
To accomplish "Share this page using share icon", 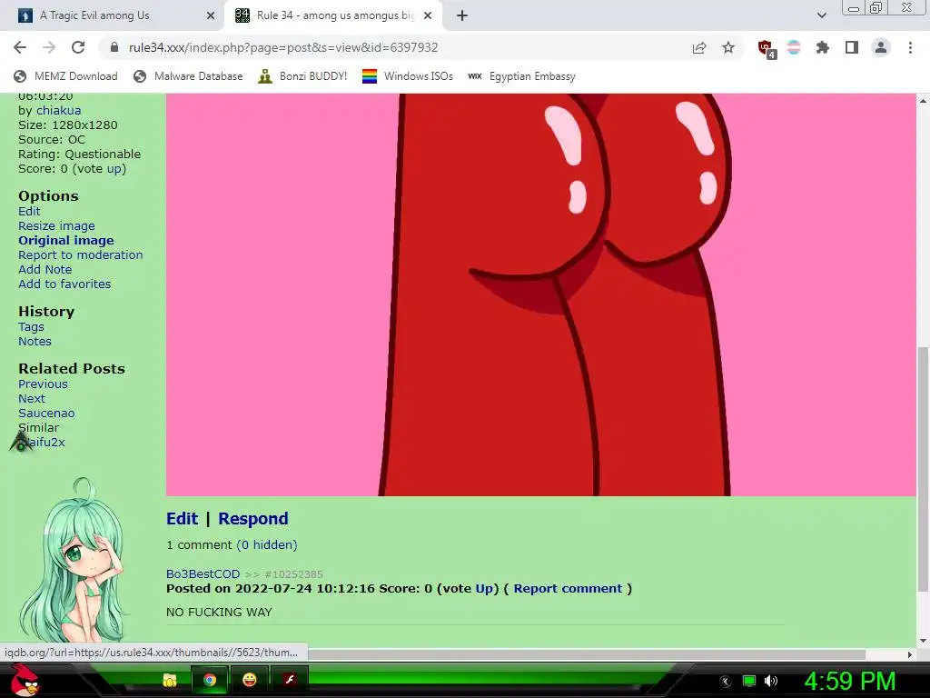I will coord(699,47).
